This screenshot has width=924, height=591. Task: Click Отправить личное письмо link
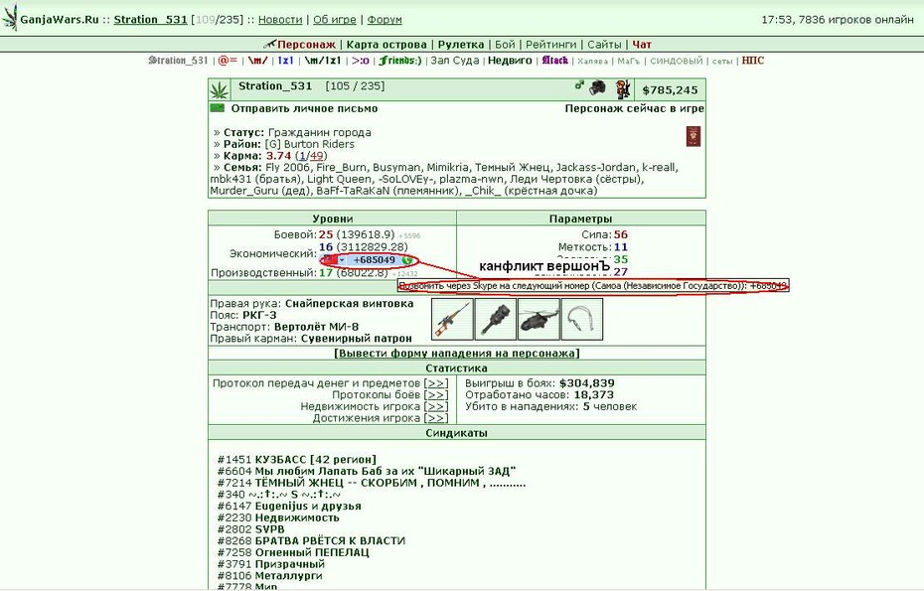(x=304, y=108)
